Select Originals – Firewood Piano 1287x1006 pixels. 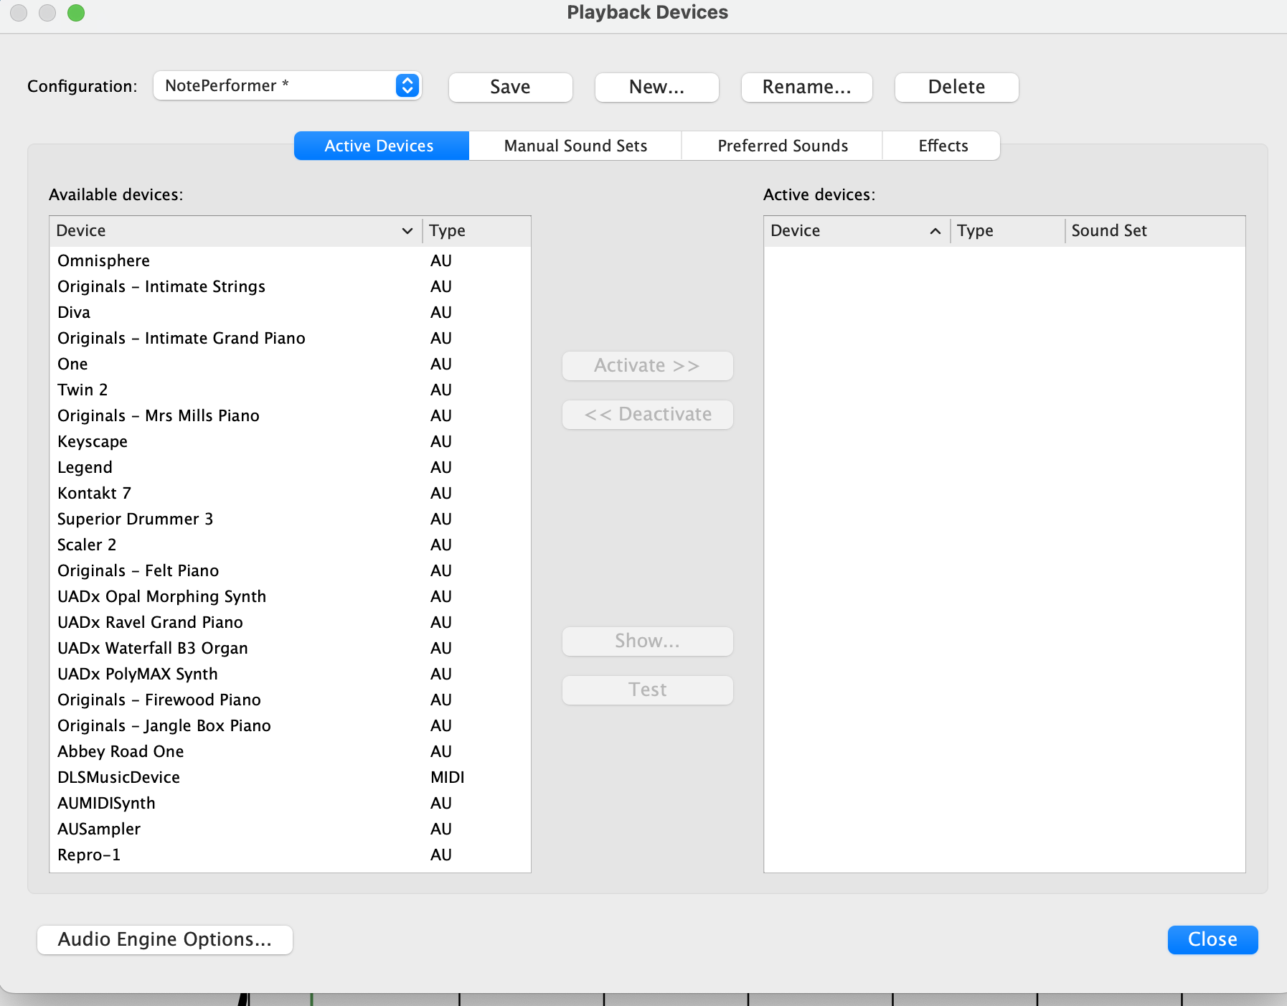coord(290,700)
